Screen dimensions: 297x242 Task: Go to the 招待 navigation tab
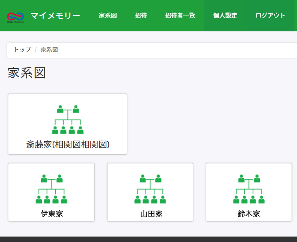(141, 16)
